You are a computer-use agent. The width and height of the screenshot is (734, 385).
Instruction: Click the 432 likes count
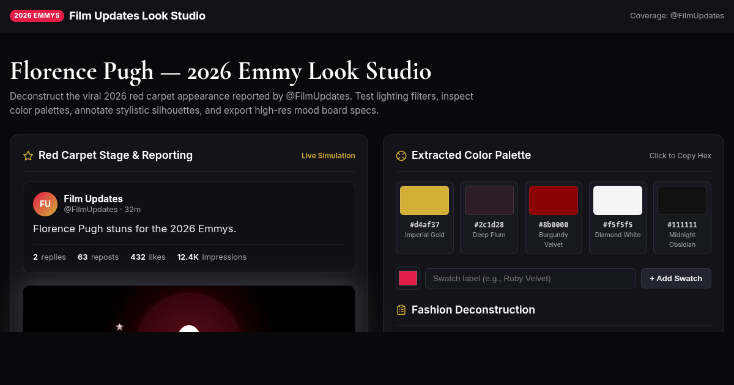click(x=148, y=257)
